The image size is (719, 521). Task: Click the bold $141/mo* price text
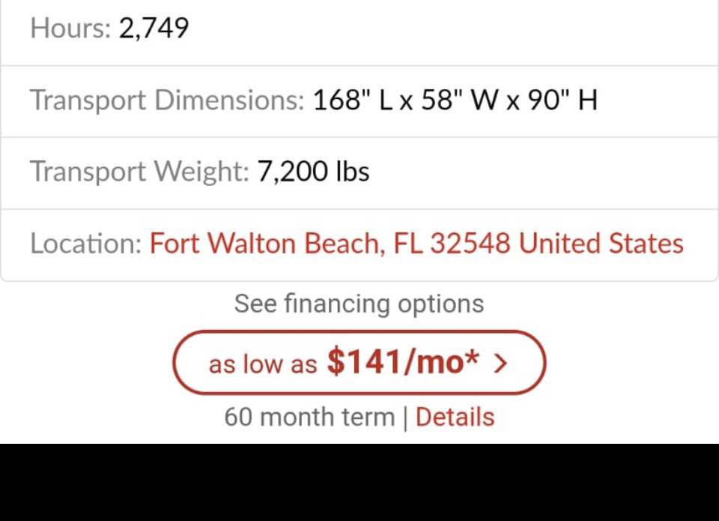(x=403, y=363)
